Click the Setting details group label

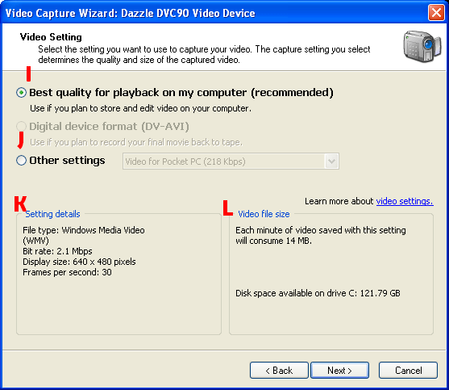pos(52,214)
